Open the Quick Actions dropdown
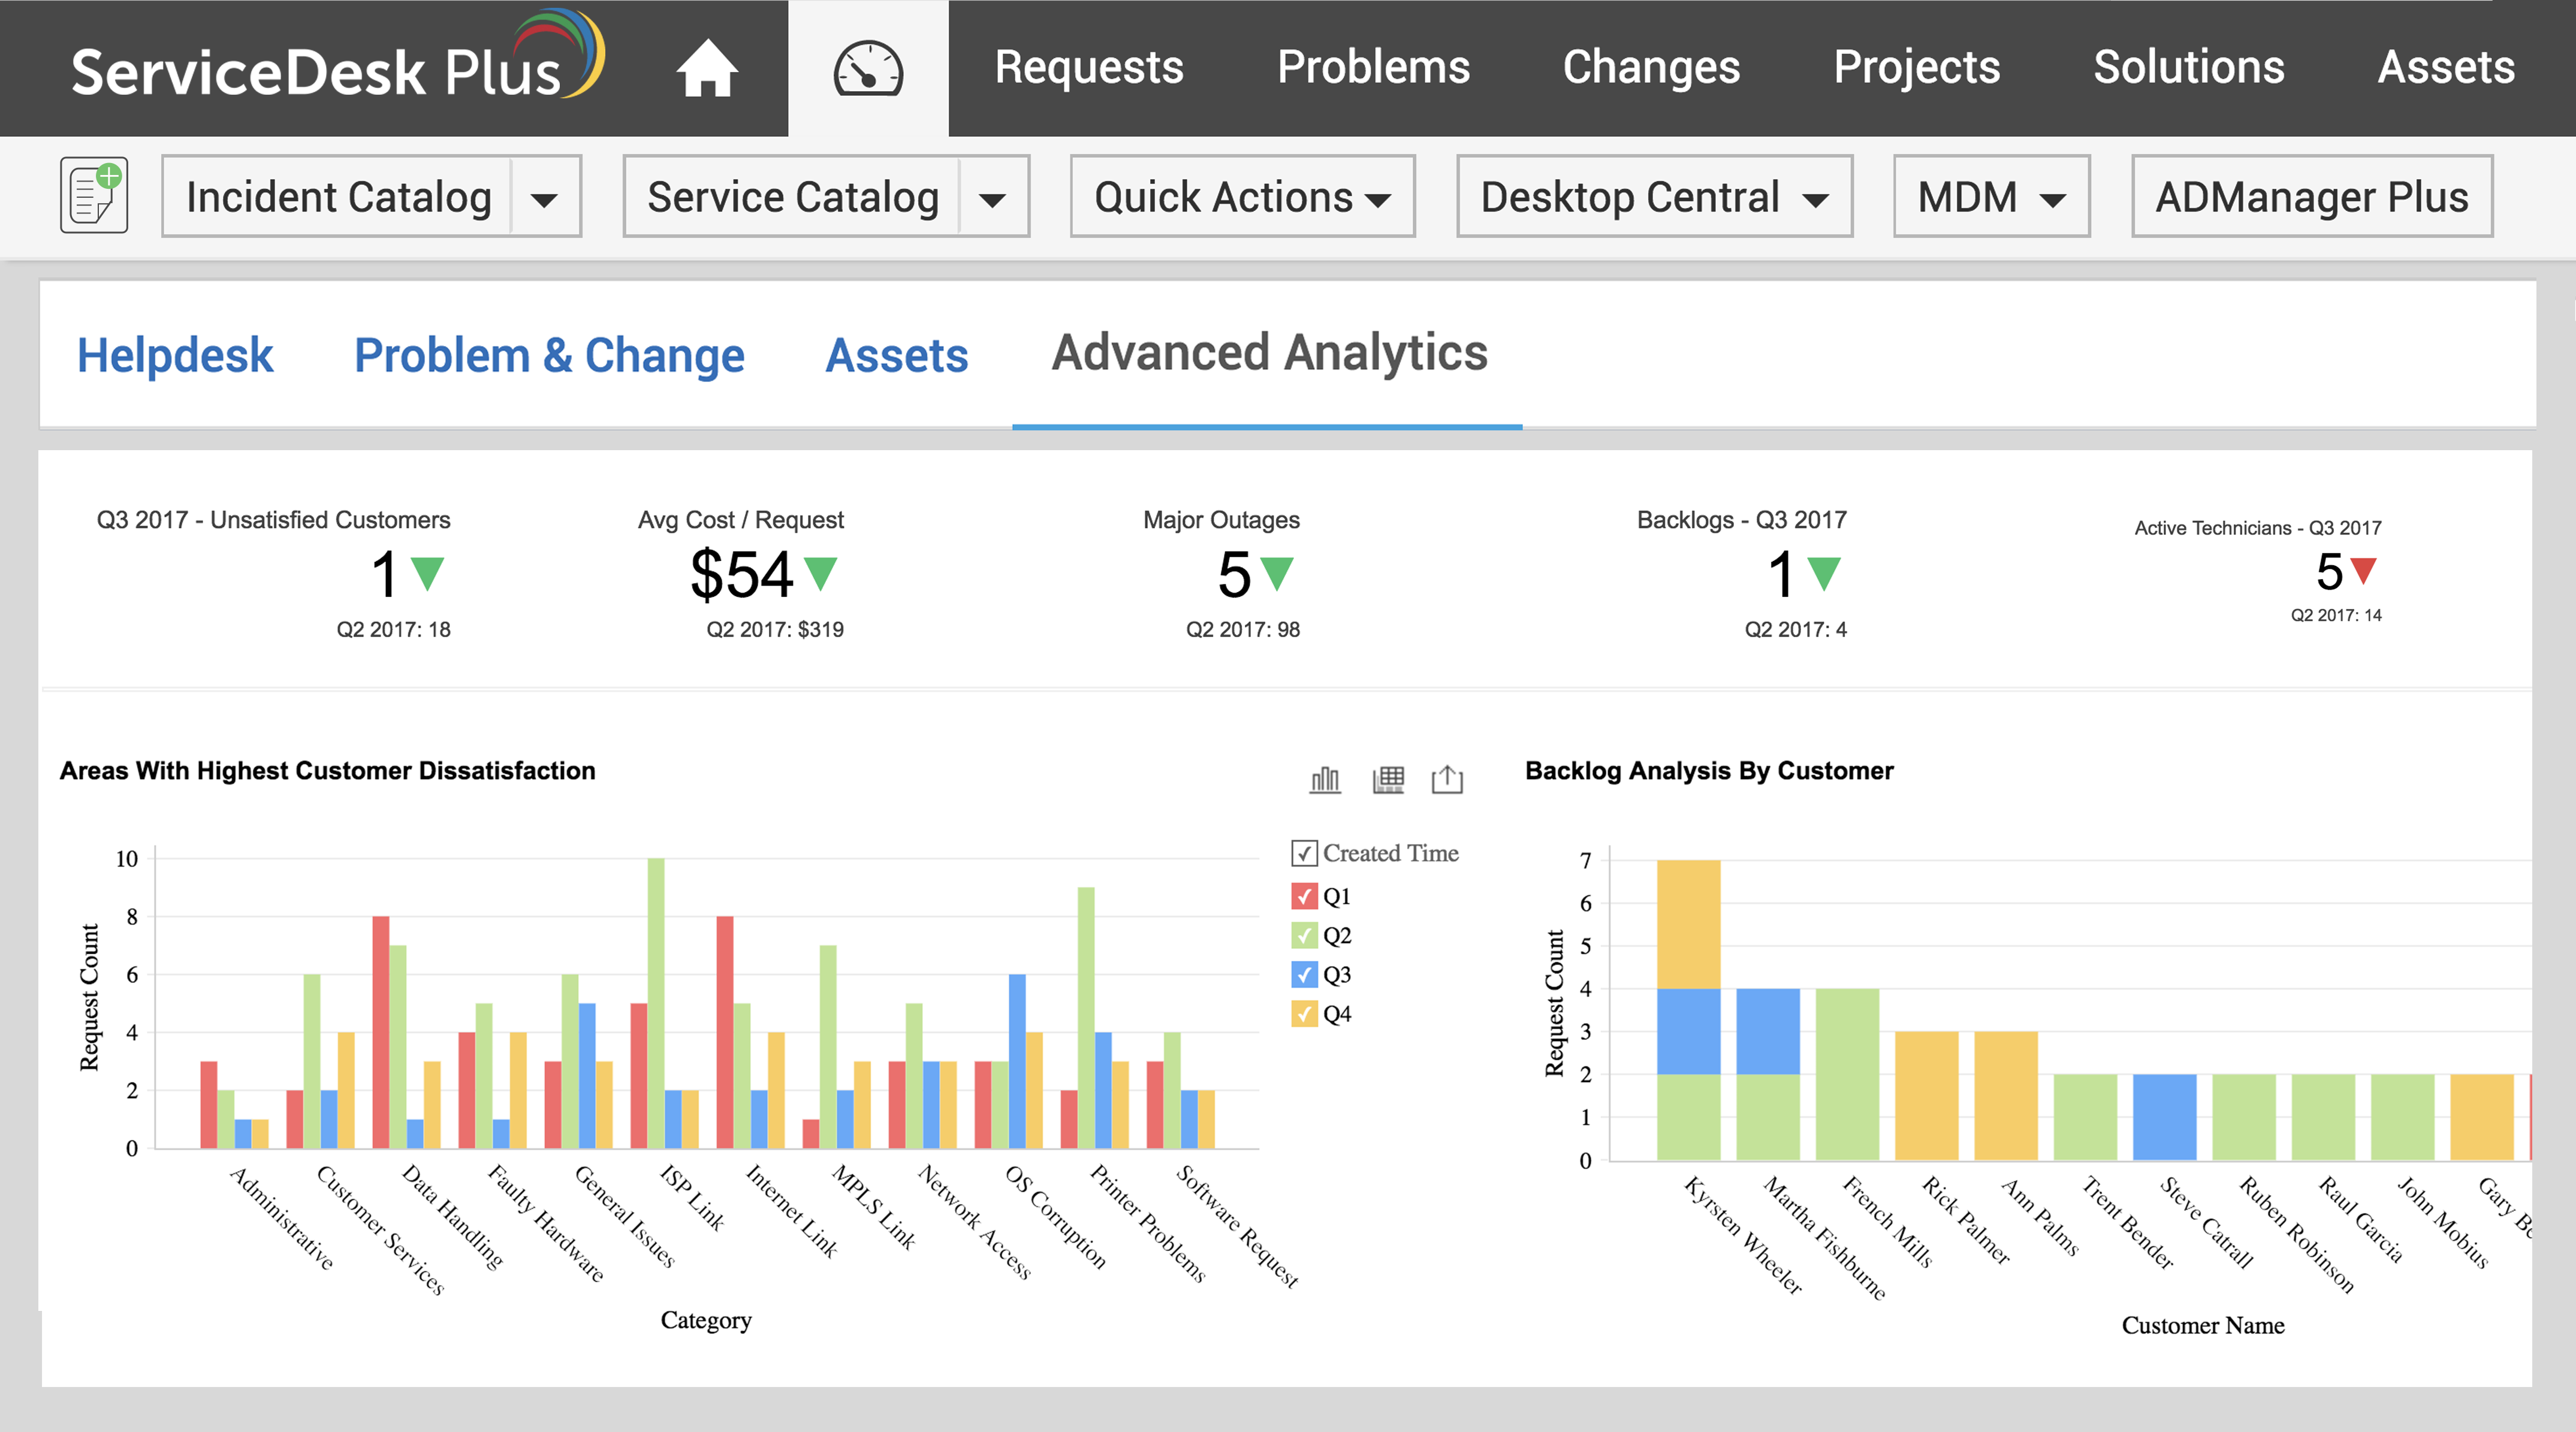This screenshot has width=2576, height=1432. coord(1242,197)
